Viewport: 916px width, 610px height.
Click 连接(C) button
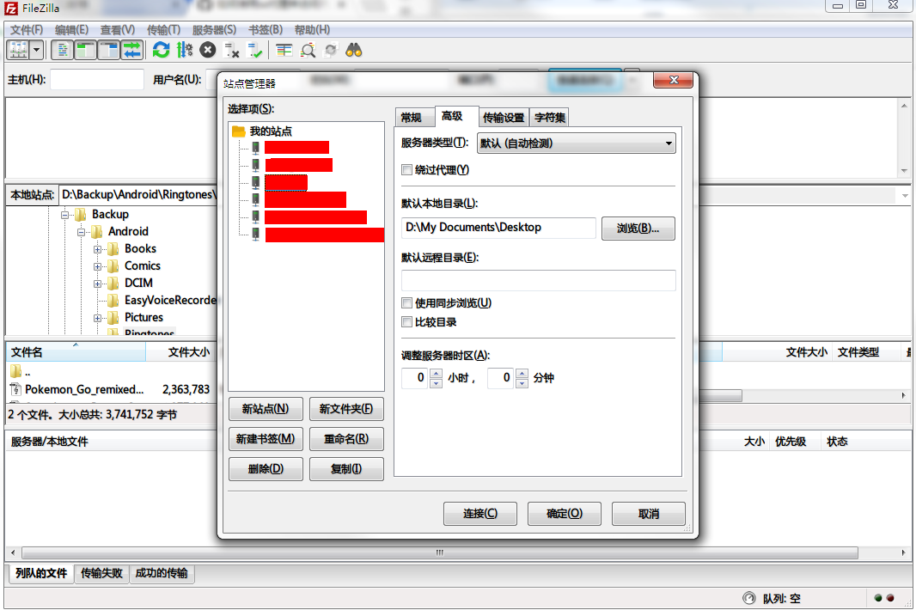(x=480, y=514)
